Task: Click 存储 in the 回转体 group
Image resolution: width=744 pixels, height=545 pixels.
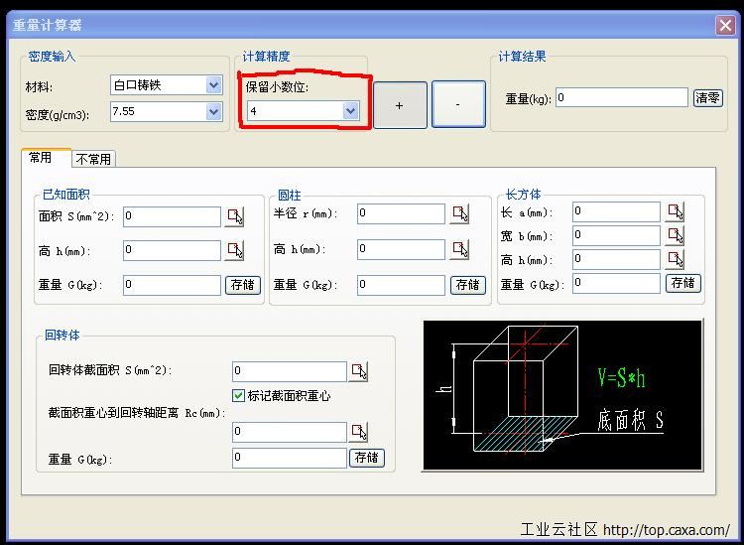Action: coord(367,458)
